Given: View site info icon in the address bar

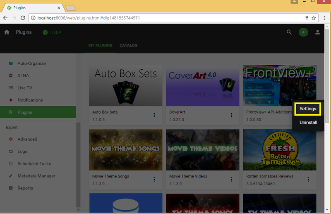Looking at the screenshot, I should [33, 18].
